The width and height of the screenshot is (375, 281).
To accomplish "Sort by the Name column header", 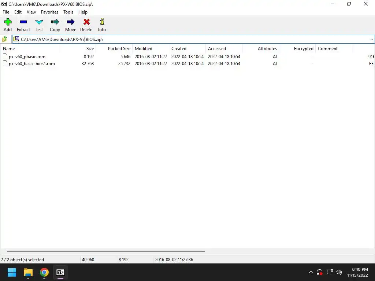I will point(30,49).
